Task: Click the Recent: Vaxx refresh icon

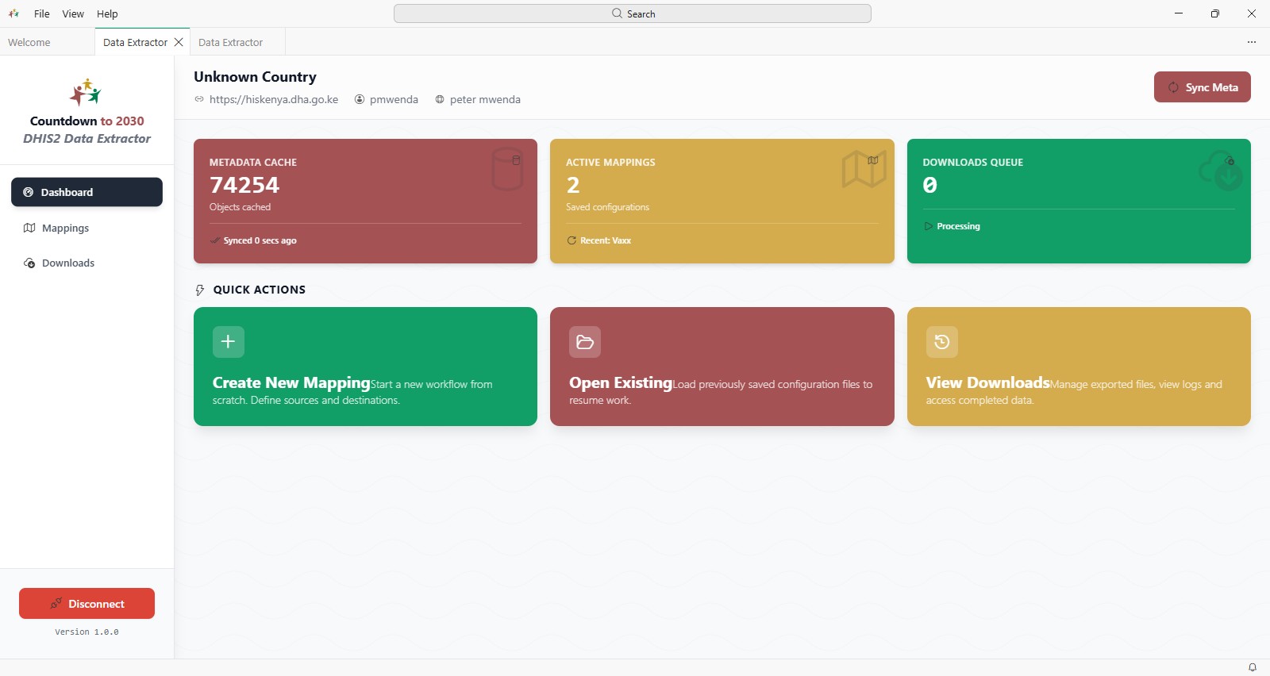Action: [x=571, y=240]
